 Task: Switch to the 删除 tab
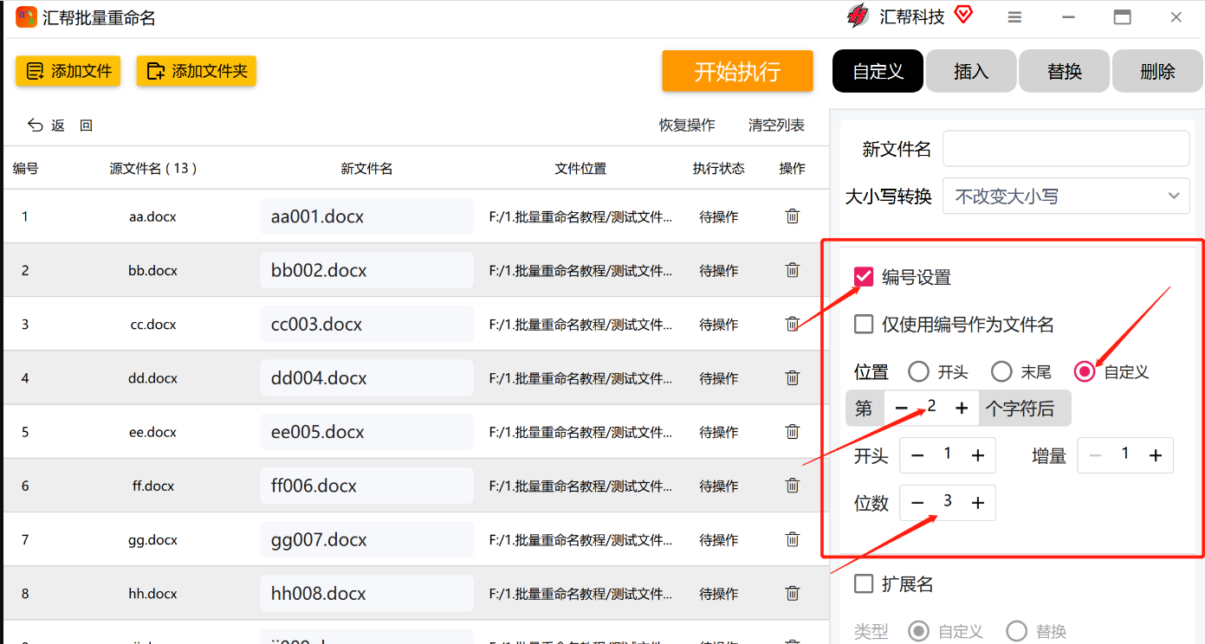click(x=1157, y=71)
